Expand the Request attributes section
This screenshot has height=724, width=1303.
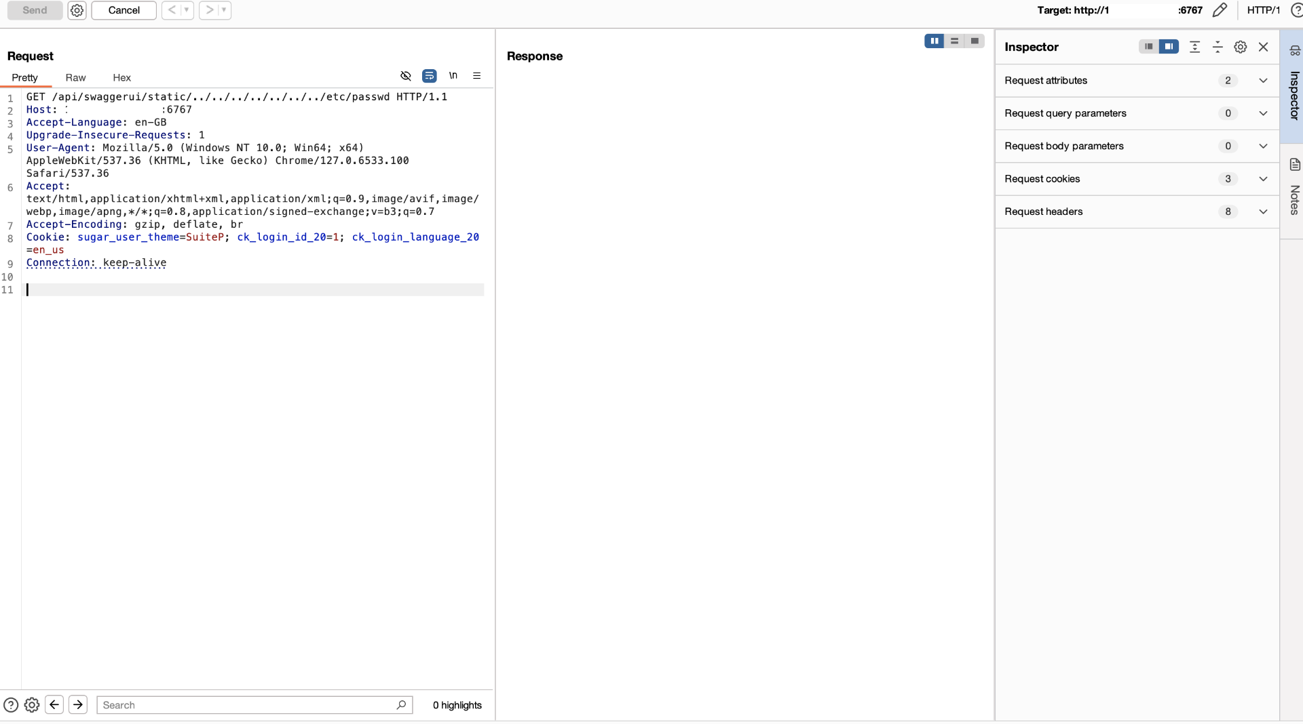click(1263, 81)
